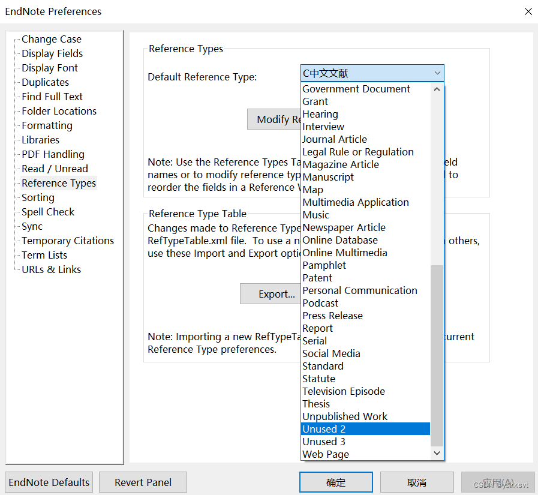
Task: Restore EndNote Defaults
Action: click(x=49, y=482)
